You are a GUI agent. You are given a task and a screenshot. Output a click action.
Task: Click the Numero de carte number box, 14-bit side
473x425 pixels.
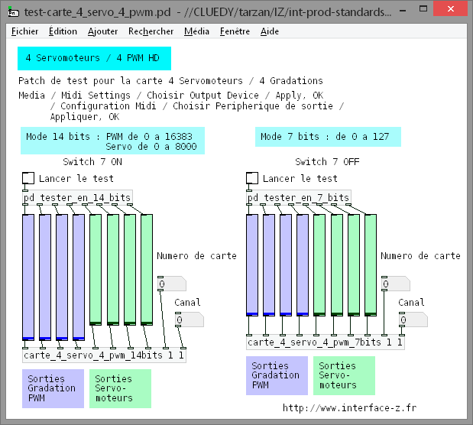pyautogui.click(x=171, y=284)
